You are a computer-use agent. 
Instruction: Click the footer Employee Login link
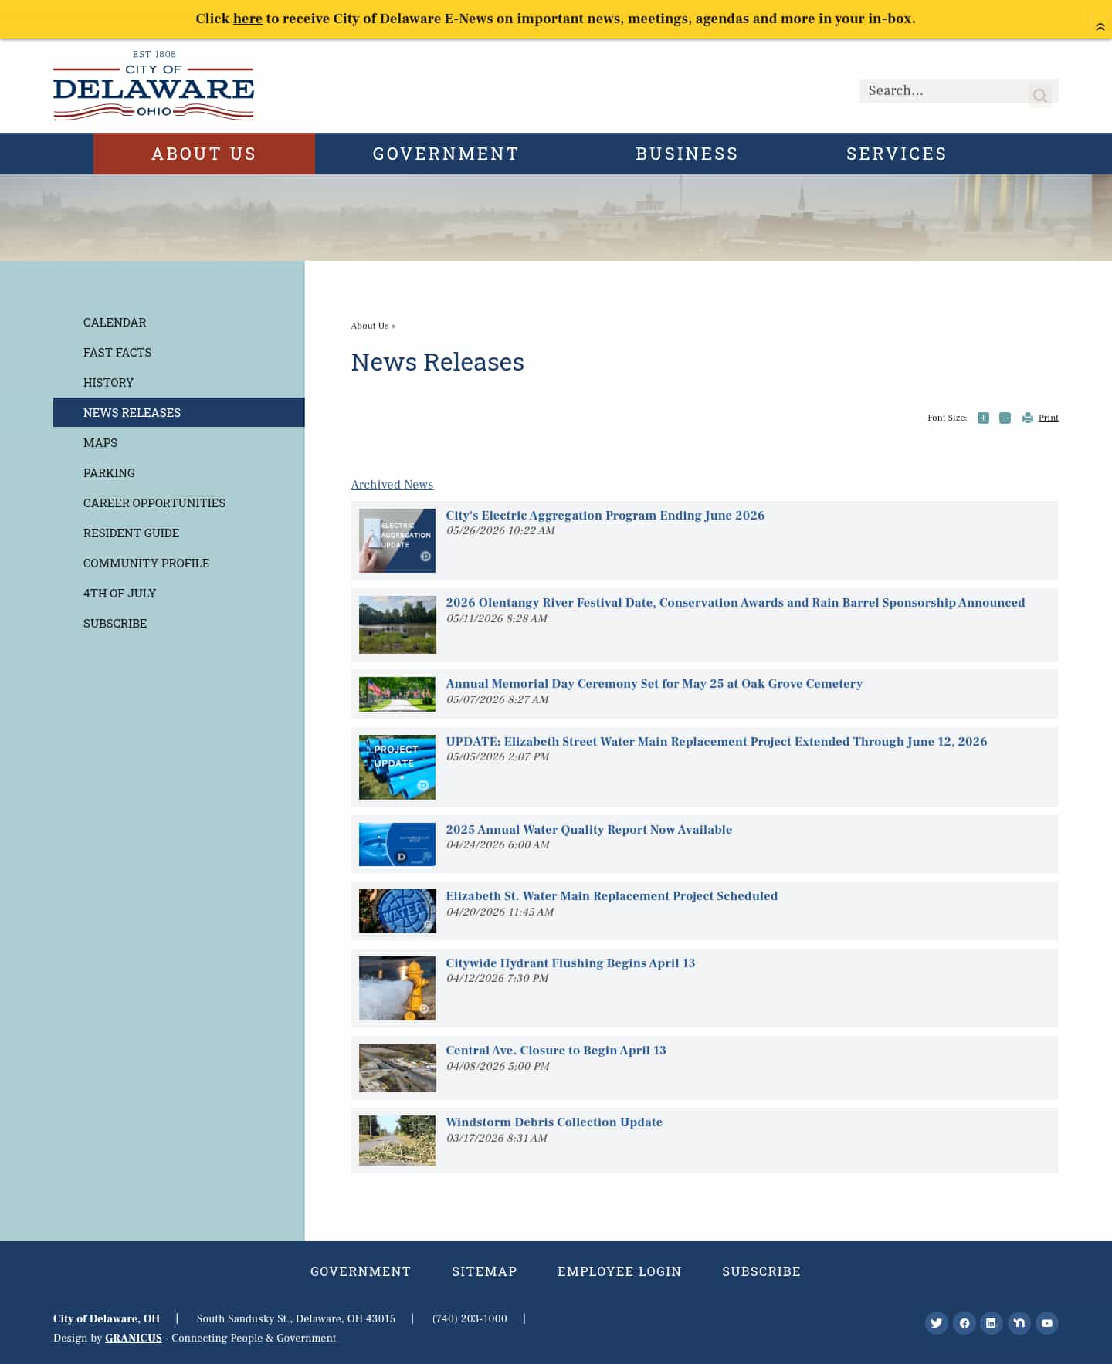[619, 1271]
